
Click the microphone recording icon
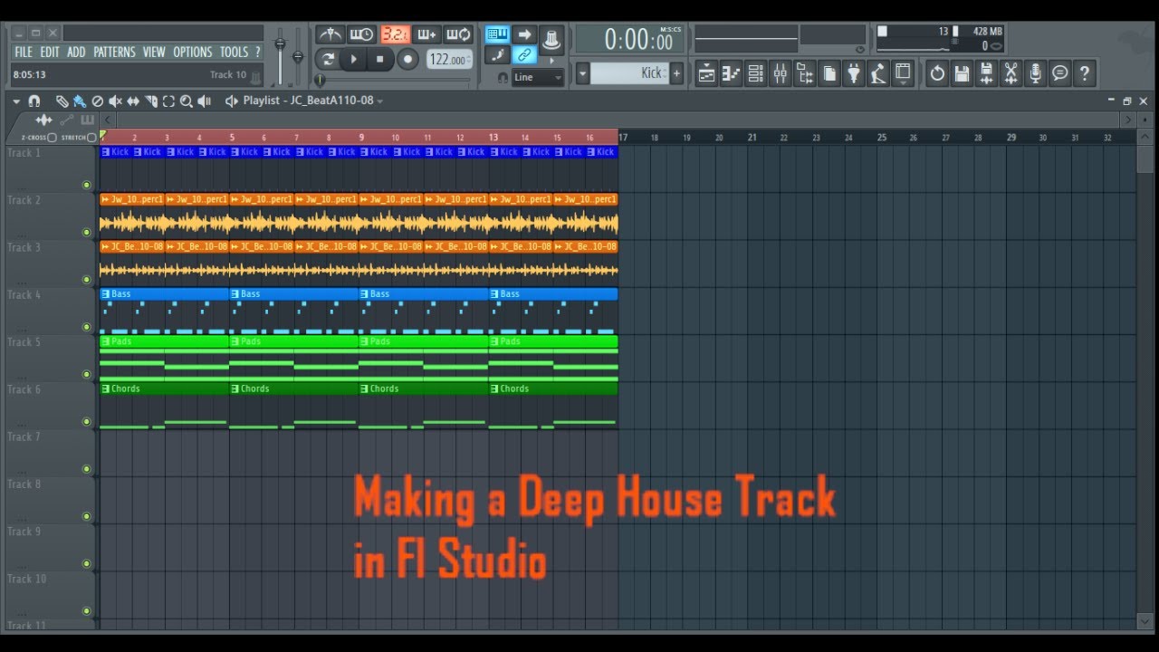1036,73
